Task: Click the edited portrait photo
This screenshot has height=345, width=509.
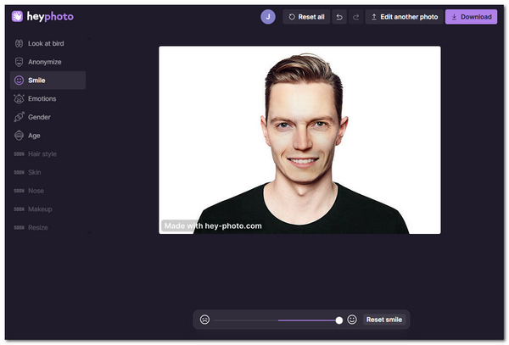Action: coord(299,140)
